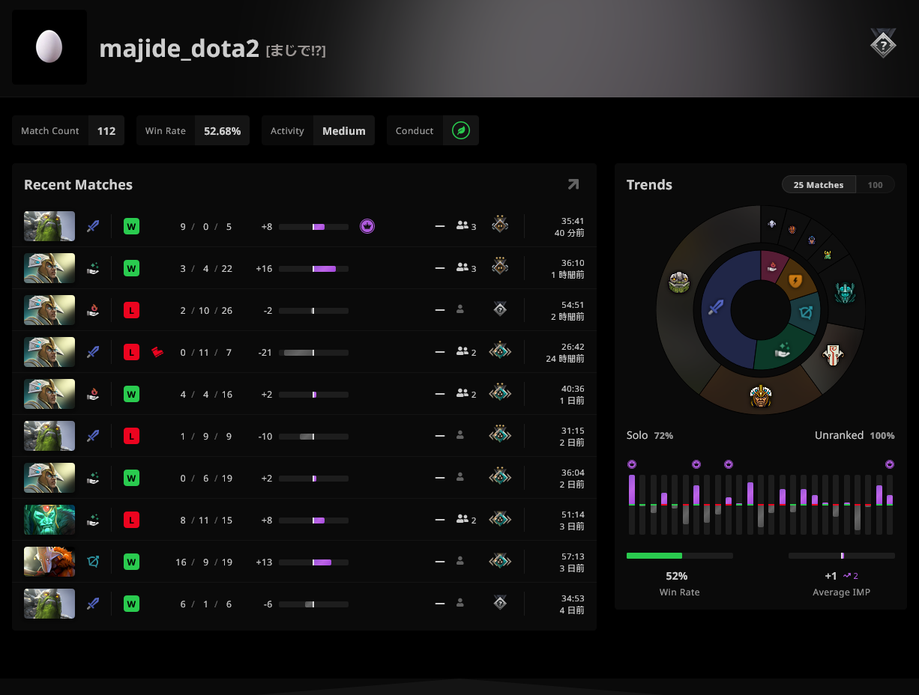Open the hero portrait of the 36:10 match
Viewport: 919px width, 695px height.
[x=49, y=268]
